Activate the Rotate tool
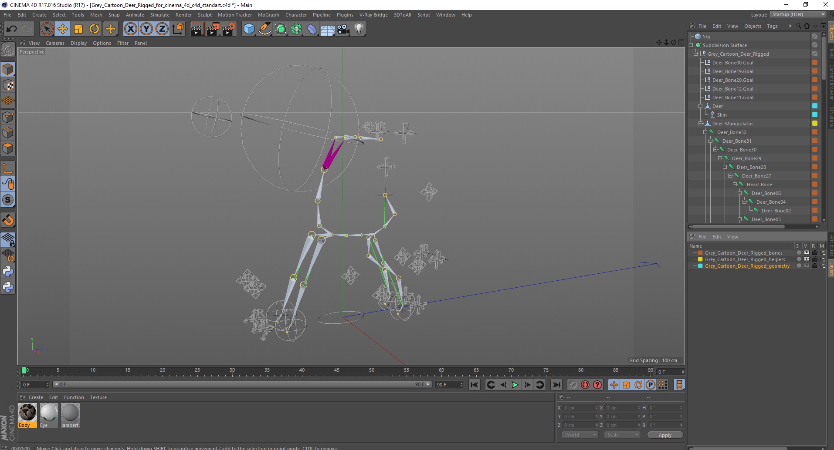This screenshot has width=834, height=450. point(94,29)
